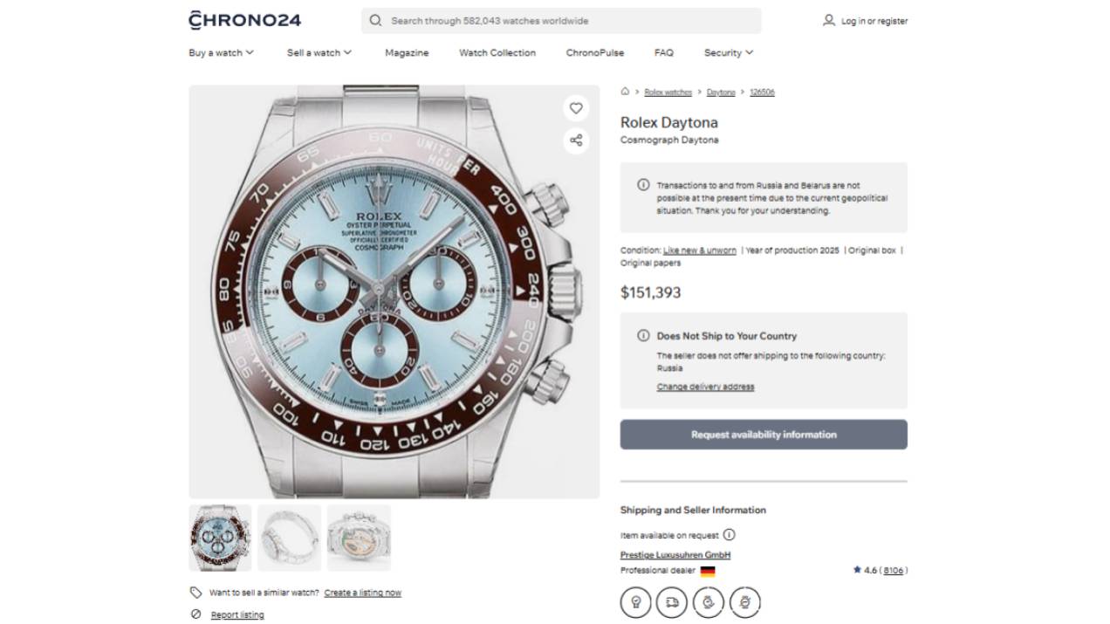Open the Magazine menu item
The height and width of the screenshot is (624, 1110).
(407, 52)
